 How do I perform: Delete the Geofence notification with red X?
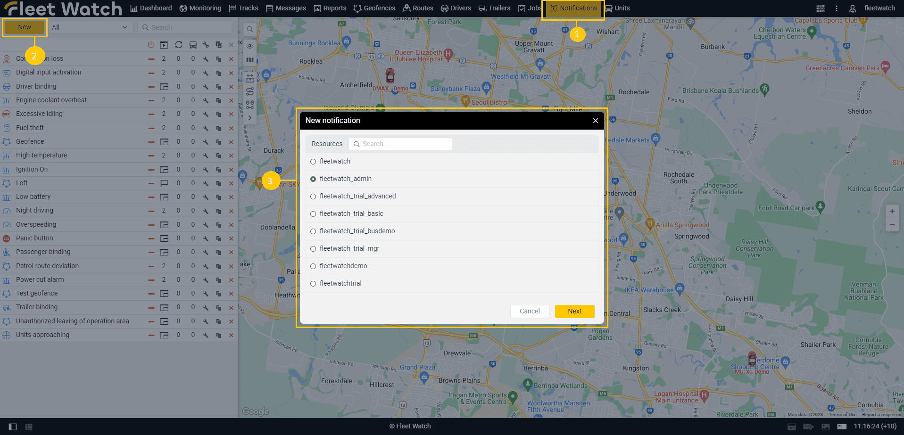tap(231, 142)
